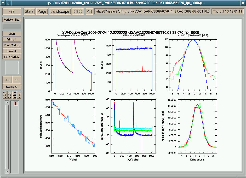246x178 pixels.
Task: Expand the Landscape orientation dropdown
Action: point(60,11)
